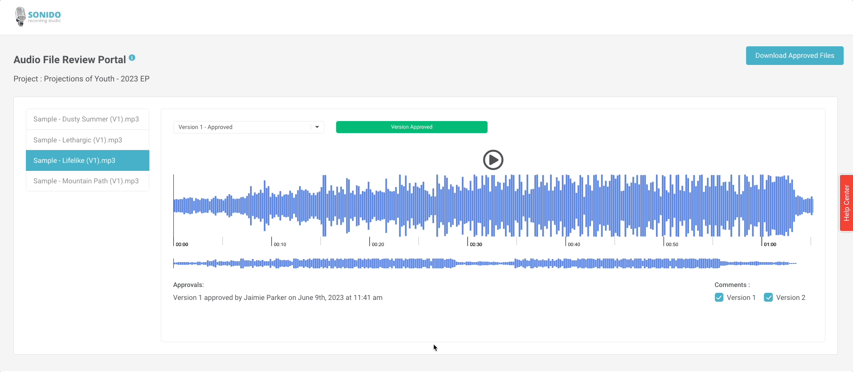
Task: Click the dropdown arrow of version selector
Action: [317, 127]
